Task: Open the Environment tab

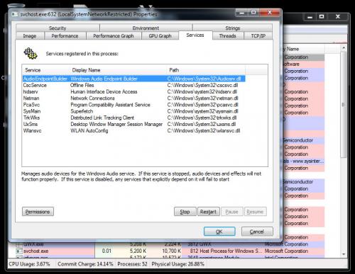Action: pos(146,28)
